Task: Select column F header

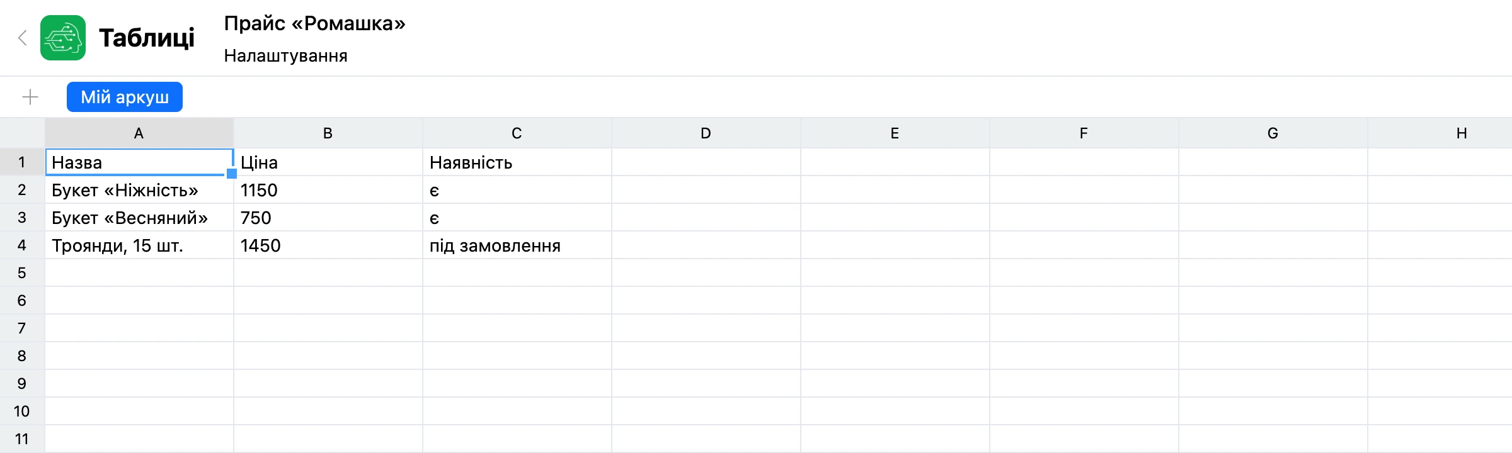Action: pyautogui.click(x=1084, y=133)
